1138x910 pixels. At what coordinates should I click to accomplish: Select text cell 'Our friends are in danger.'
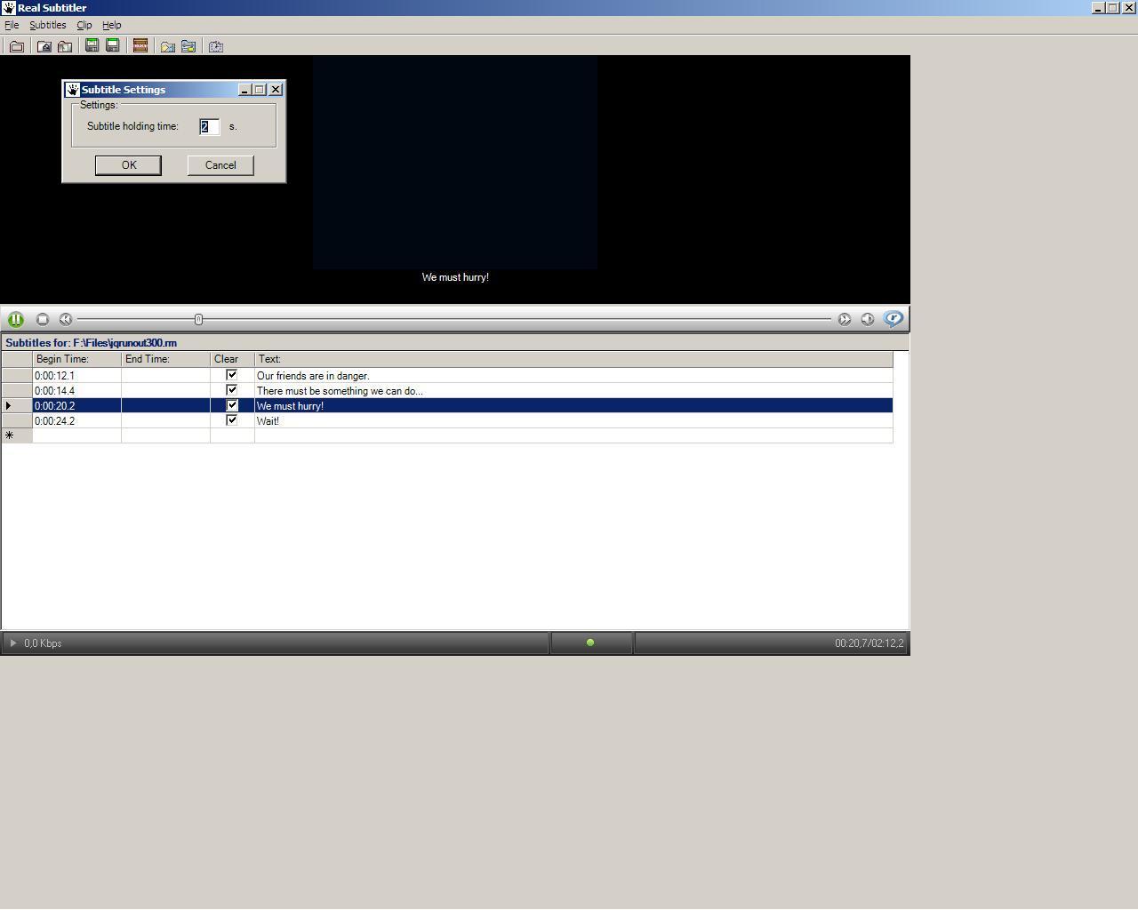click(x=573, y=376)
